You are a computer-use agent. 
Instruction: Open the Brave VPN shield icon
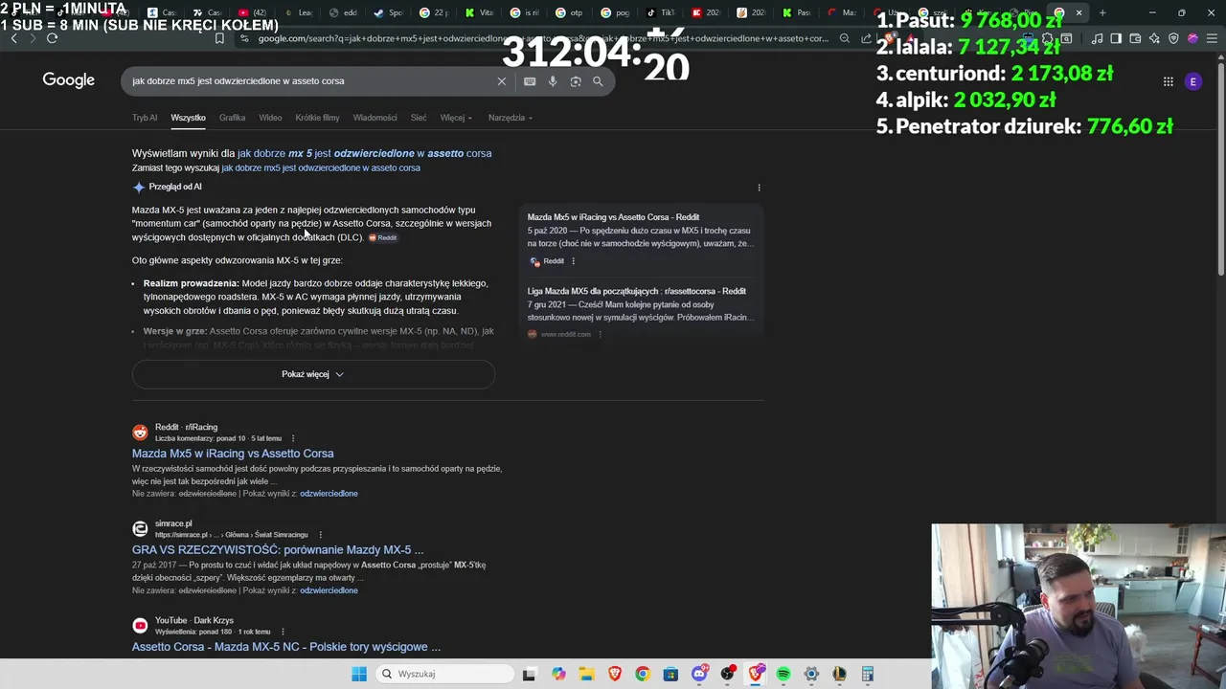(x=1173, y=38)
